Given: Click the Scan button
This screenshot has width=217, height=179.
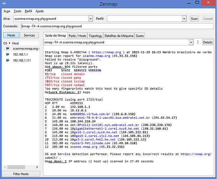Looking at the screenshot, I should point(194,19).
